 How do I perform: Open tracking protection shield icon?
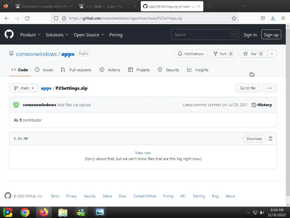56,18
